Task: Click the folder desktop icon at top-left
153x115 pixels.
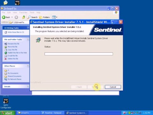Action: point(5,3)
